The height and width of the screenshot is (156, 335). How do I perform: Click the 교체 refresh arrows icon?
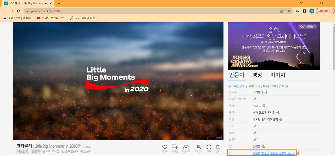tap(209, 147)
